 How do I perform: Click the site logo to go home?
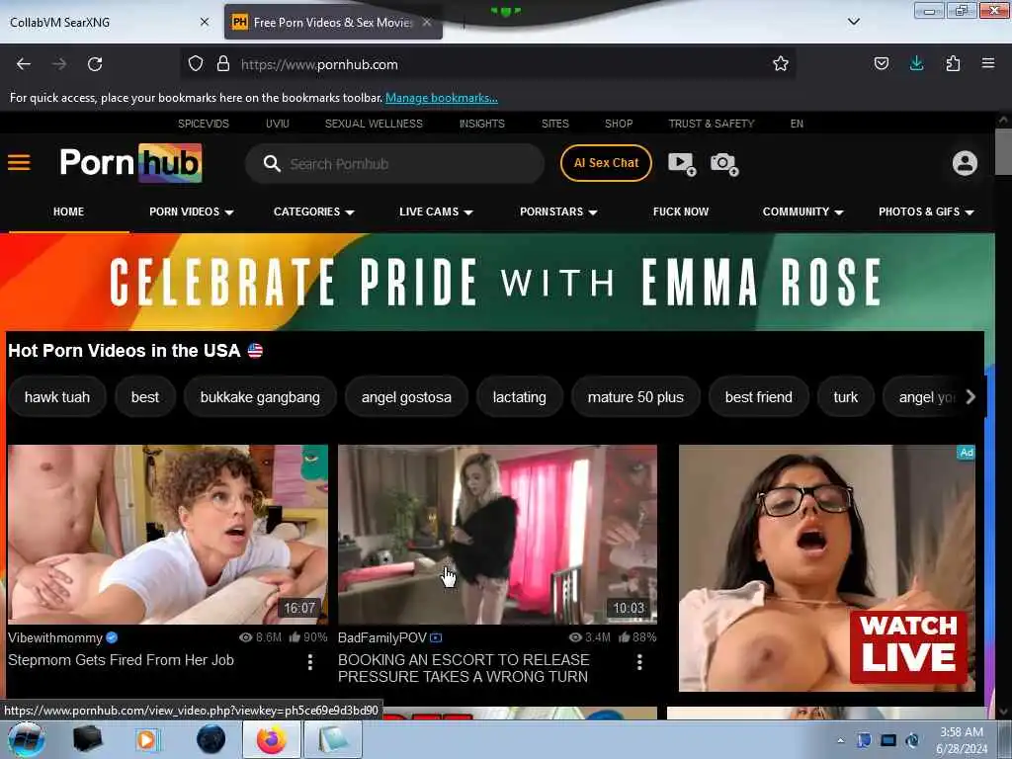(131, 163)
